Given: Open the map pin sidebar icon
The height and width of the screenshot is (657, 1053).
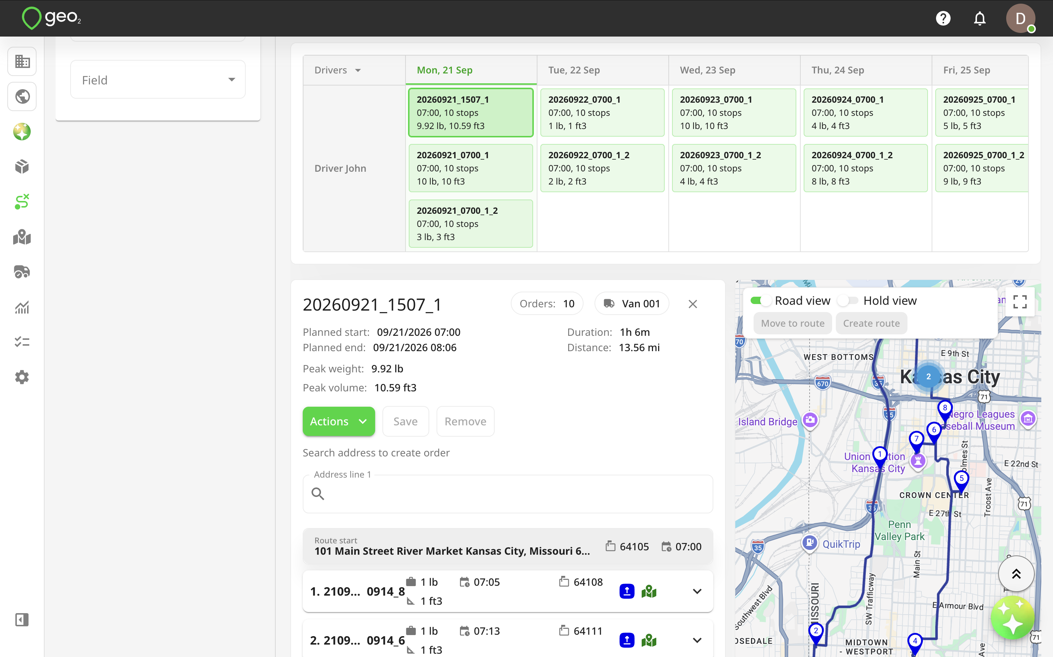Looking at the screenshot, I should click(x=22, y=237).
